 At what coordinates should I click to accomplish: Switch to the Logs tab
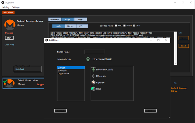point(80,19)
